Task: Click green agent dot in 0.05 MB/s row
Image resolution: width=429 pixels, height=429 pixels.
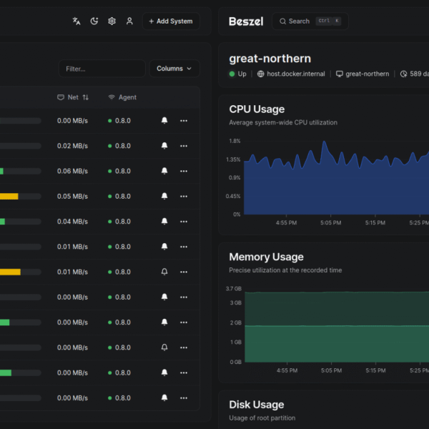Action: tap(110, 196)
